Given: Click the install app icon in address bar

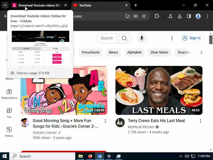Looking at the screenshot, I should point(127,16).
